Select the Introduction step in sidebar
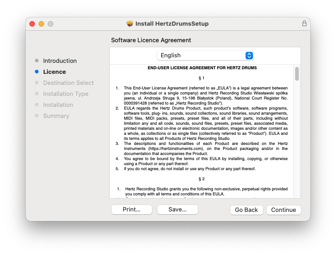 (x=60, y=61)
